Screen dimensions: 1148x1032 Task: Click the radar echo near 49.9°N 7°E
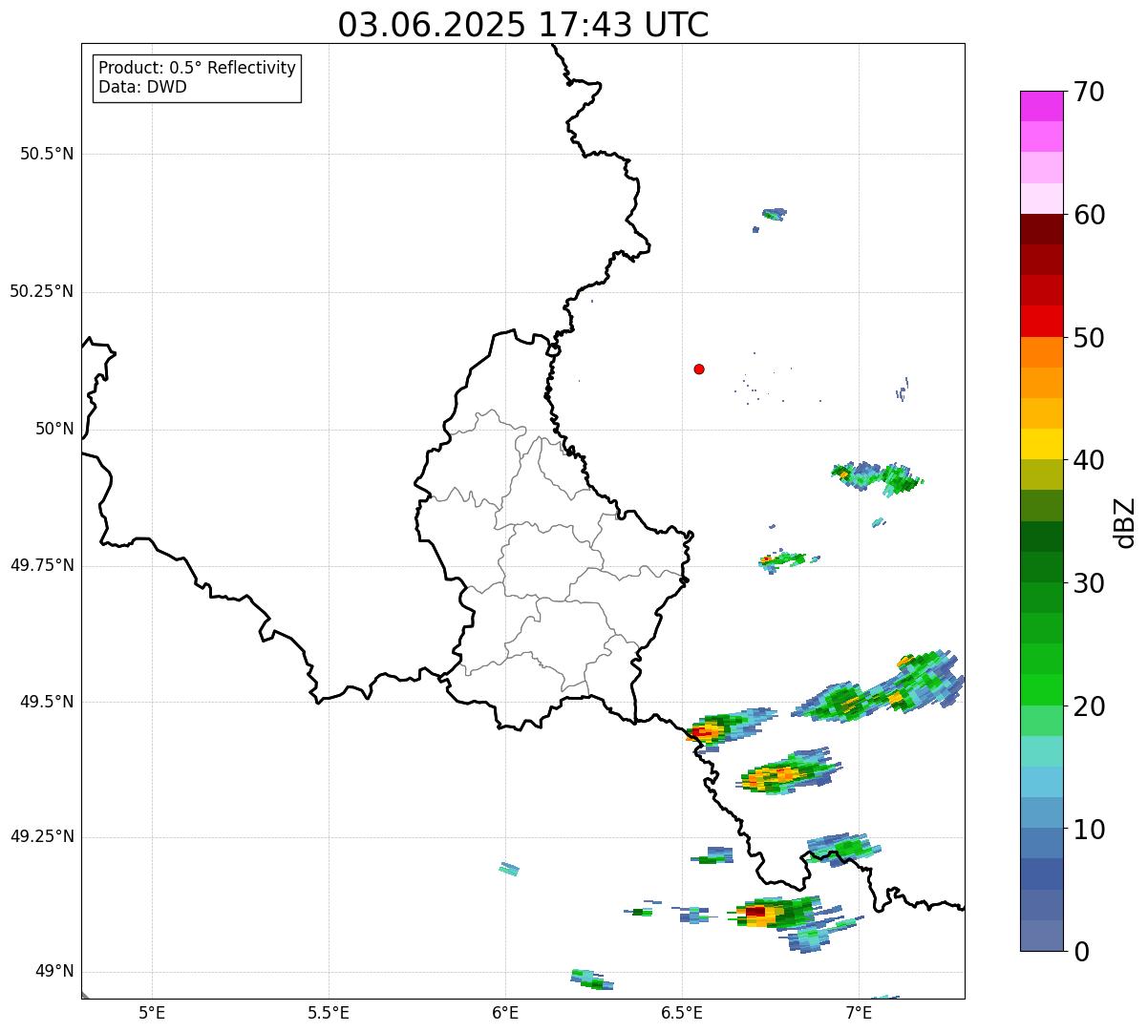[x=877, y=476]
